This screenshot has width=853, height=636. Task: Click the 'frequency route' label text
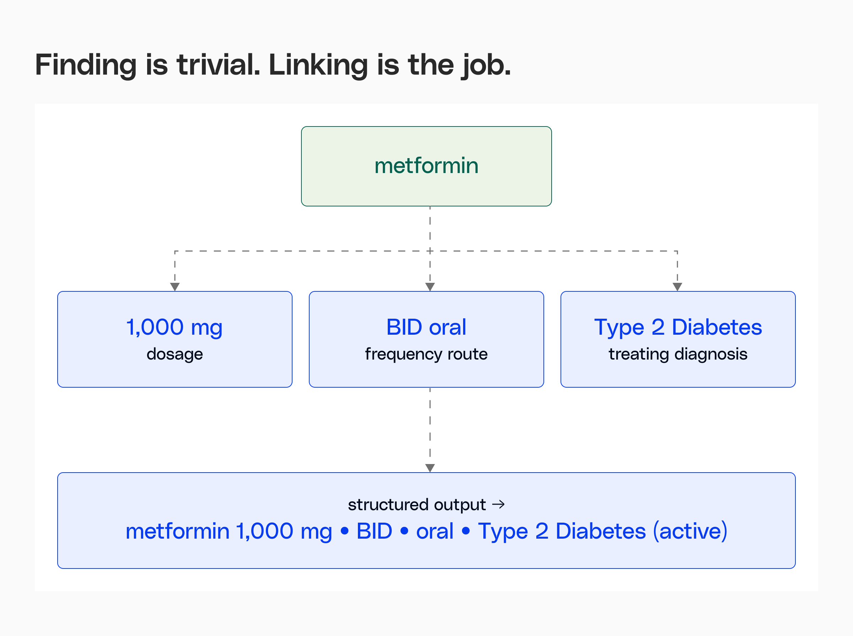pos(426,354)
